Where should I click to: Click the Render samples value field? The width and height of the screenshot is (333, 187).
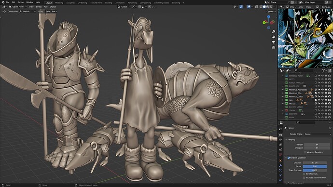317,145
